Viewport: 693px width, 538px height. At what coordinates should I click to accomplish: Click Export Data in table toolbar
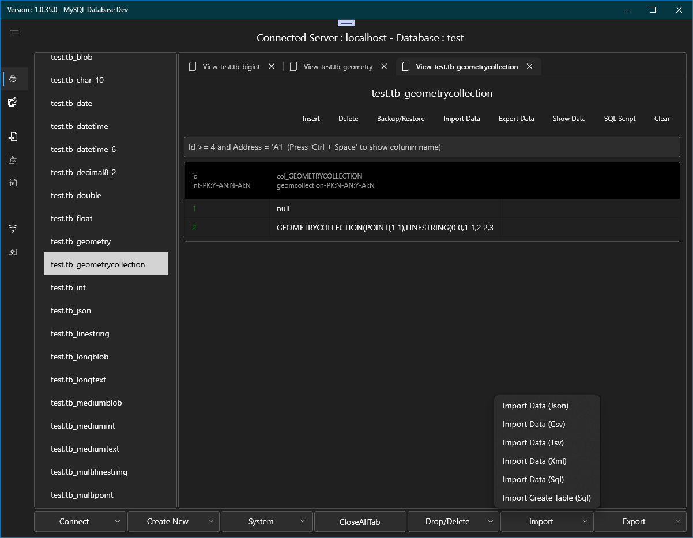[x=517, y=119]
